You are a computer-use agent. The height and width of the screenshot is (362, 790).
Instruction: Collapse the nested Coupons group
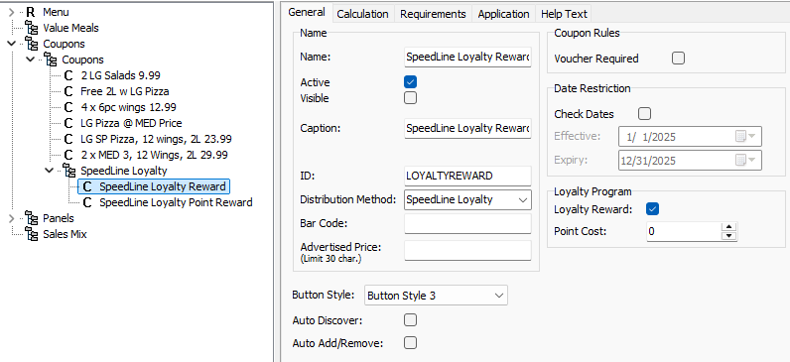[x=31, y=60]
